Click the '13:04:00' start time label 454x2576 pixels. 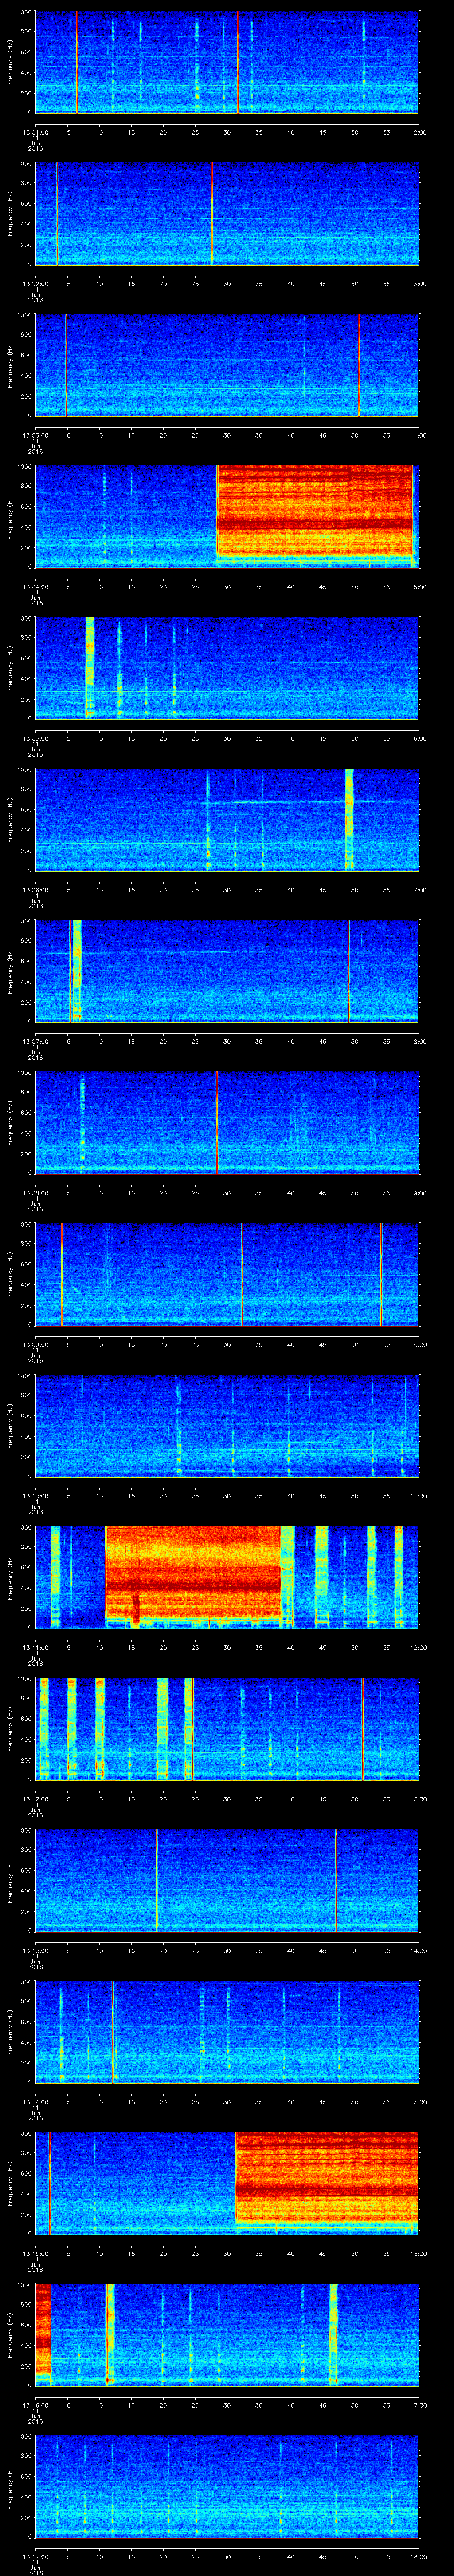coord(35,587)
